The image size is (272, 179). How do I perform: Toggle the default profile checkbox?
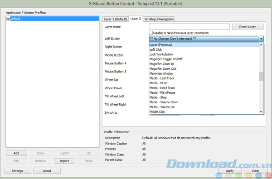point(8,19)
